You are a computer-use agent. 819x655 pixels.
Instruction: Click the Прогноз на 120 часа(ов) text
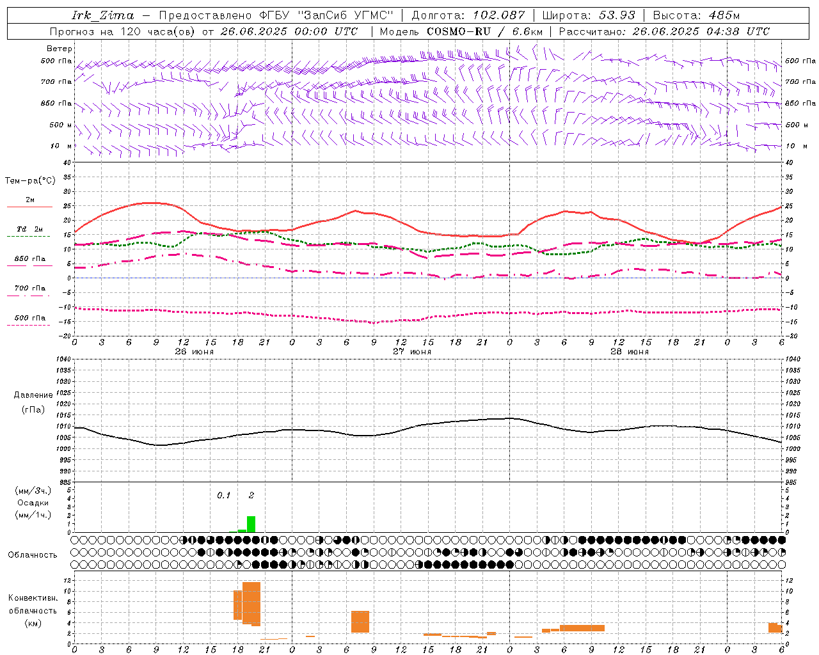(123, 31)
